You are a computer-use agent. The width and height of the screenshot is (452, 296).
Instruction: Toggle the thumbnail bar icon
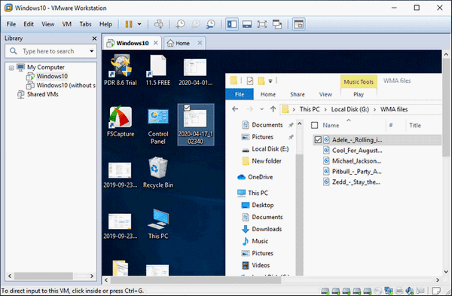pos(247,24)
